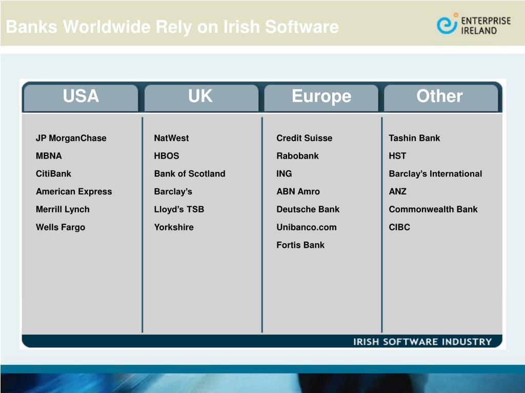This screenshot has height=393, width=525.
Task: Click 'Barclay's International' entry
Action: (x=436, y=173)
